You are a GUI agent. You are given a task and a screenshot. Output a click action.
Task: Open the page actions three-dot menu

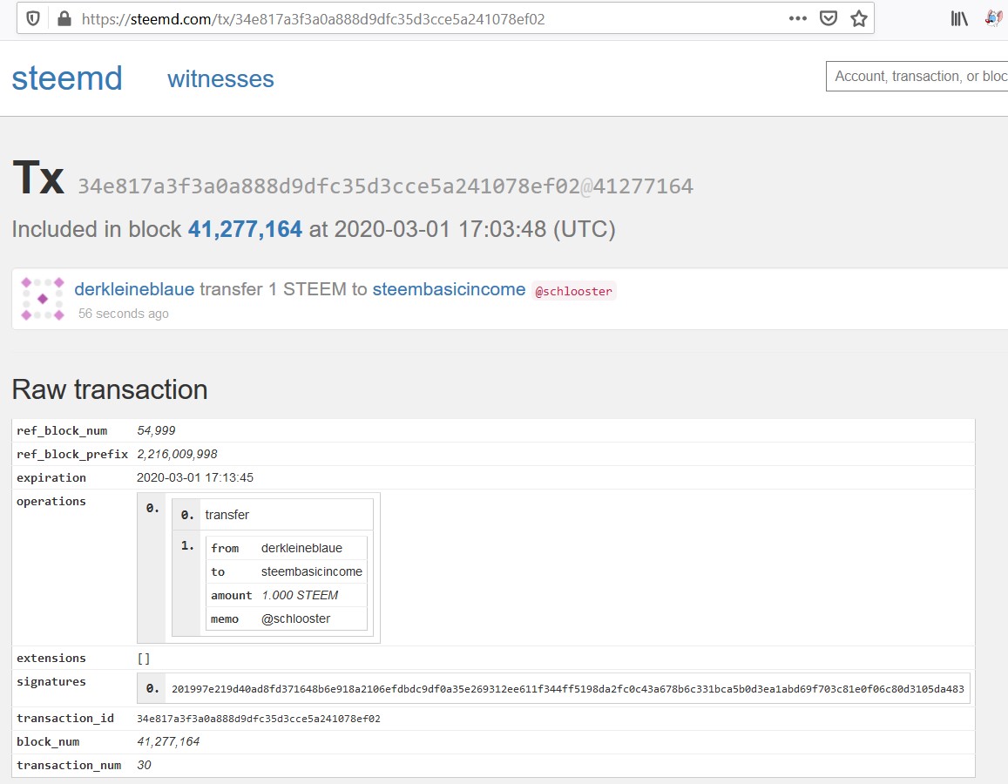point(797,18)
